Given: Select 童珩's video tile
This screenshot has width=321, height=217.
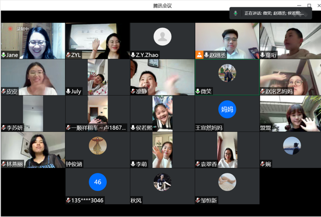Looking at the screenshot, I should pos(290,41).
